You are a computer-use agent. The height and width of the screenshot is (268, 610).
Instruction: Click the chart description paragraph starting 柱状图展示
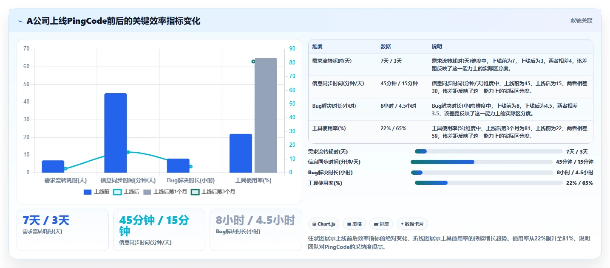(x=449, y=243)
